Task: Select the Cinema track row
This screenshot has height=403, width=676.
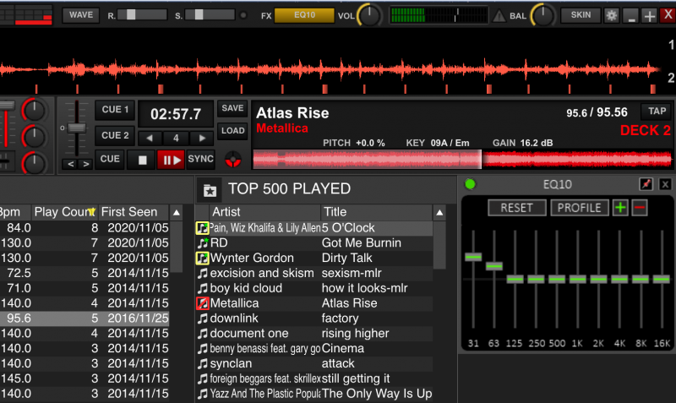Action: [313, 349]
